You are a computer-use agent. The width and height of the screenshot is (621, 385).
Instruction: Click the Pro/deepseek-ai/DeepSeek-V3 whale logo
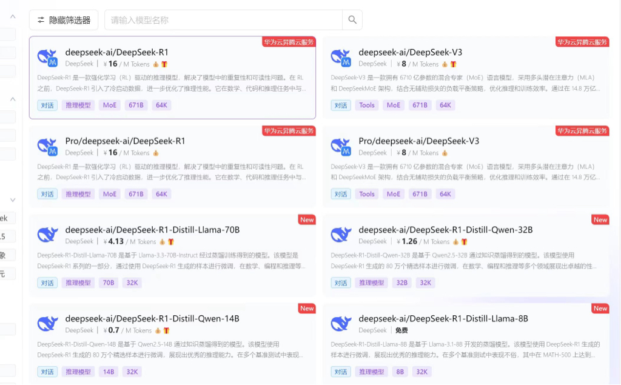341,147
